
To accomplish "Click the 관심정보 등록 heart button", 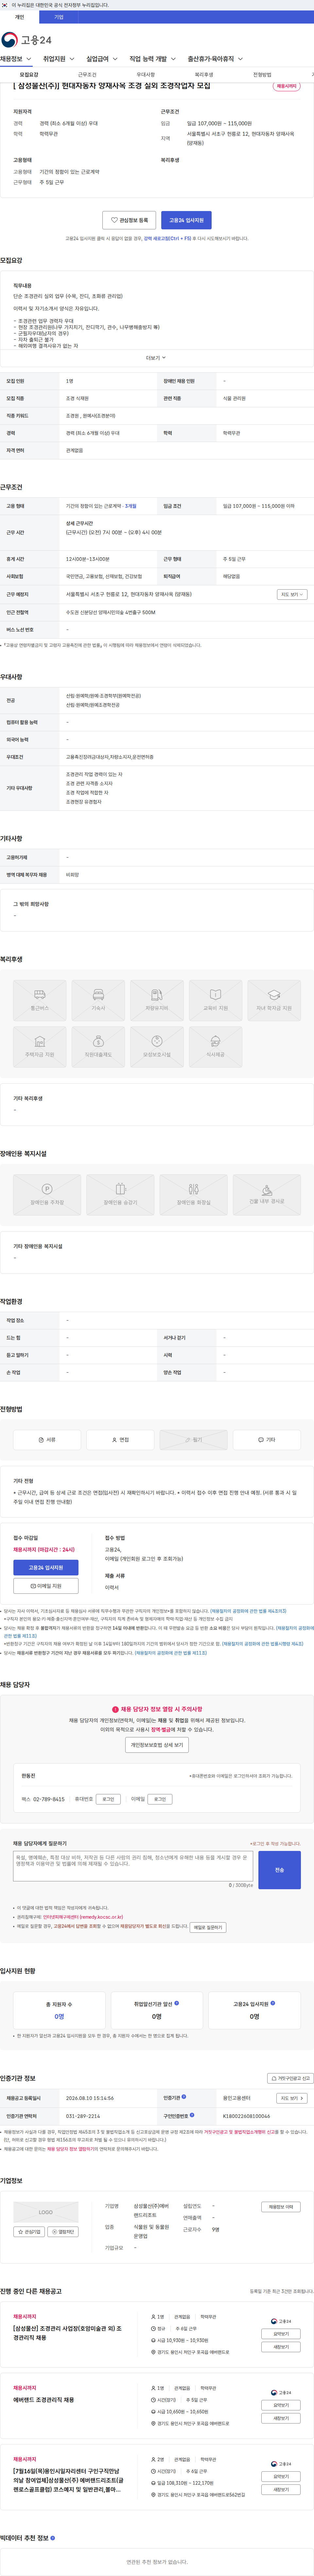I will click(x=129, y=220).
